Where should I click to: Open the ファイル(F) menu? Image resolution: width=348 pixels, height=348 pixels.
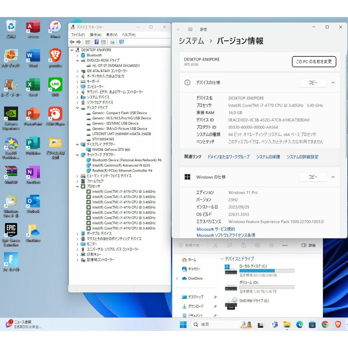point(78,35)
